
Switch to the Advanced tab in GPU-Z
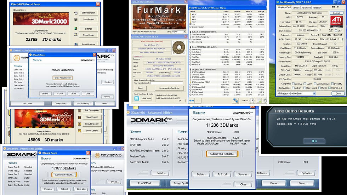tap(306, 7)
